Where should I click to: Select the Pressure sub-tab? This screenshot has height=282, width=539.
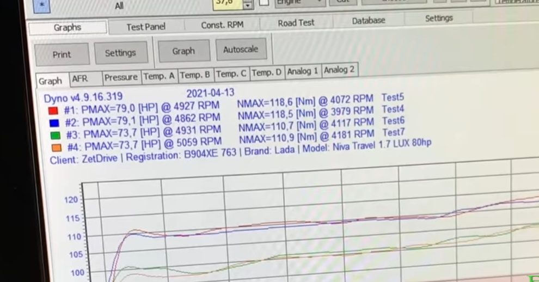(121, 77)
